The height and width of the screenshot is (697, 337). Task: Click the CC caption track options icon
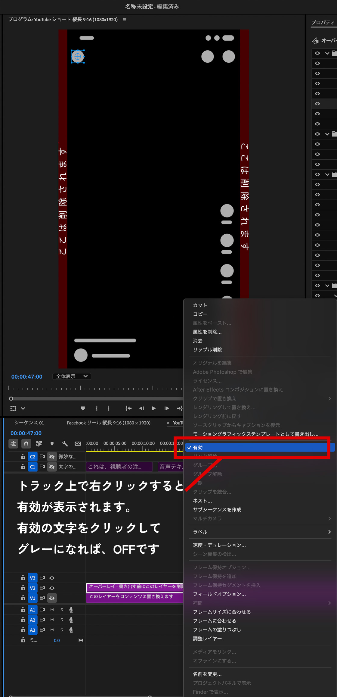point(78,443)
